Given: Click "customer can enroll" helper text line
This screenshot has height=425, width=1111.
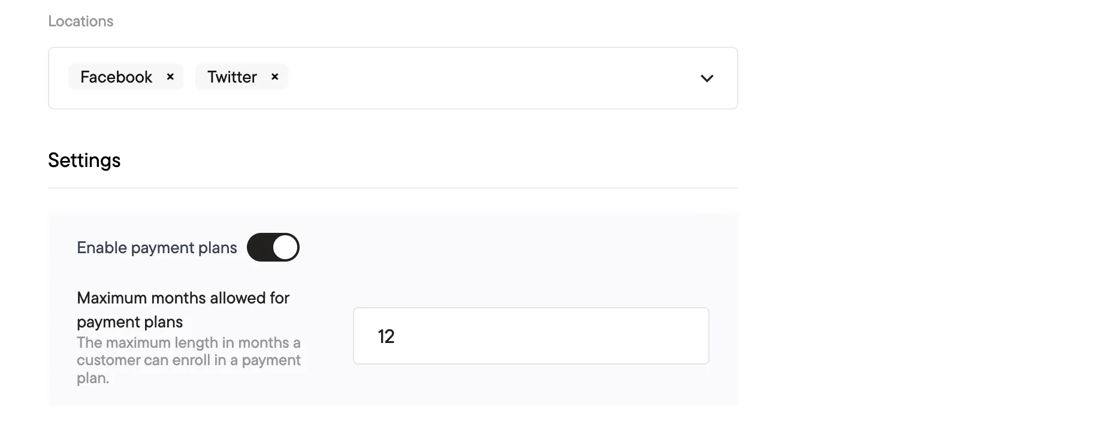Looking at the screenshot, I should [x=189, y=360].
